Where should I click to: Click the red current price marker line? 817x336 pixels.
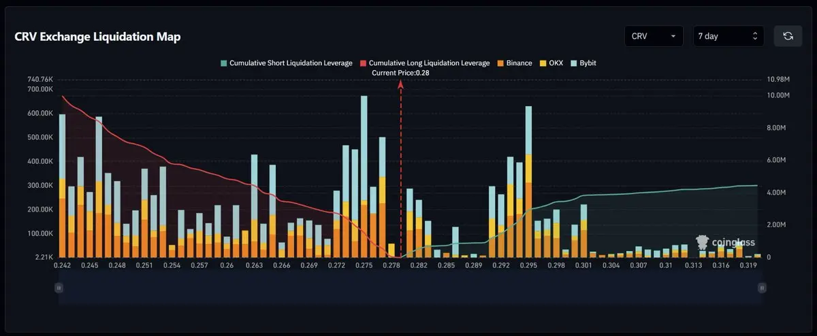tap(400, 169)
